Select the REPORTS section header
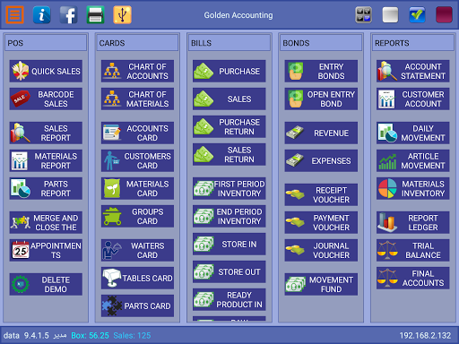 (412, 43)
